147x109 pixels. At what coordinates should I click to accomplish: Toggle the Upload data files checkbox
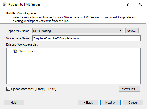pos(8,89)
